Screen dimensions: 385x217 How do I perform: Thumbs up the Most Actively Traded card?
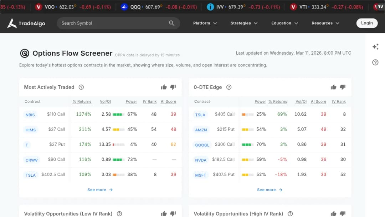click(164, 87)
